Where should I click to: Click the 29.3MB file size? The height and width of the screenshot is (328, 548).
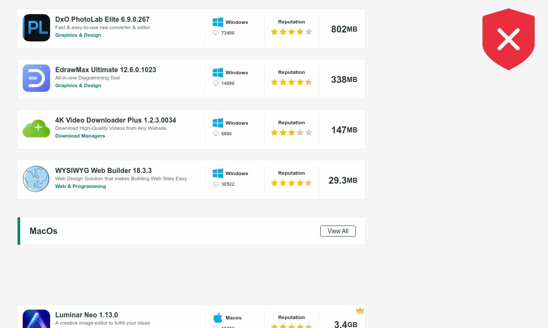(343, 180)
